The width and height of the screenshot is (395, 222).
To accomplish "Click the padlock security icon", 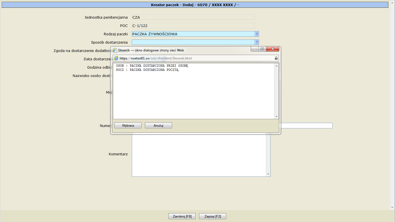I will point(276,58).
